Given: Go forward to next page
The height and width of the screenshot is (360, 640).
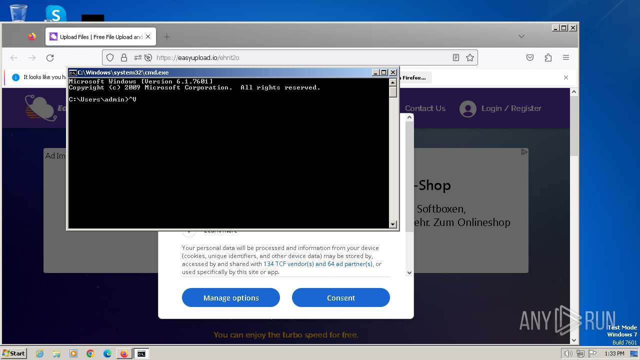Looking at the screenshot, I should pos(32,57).
